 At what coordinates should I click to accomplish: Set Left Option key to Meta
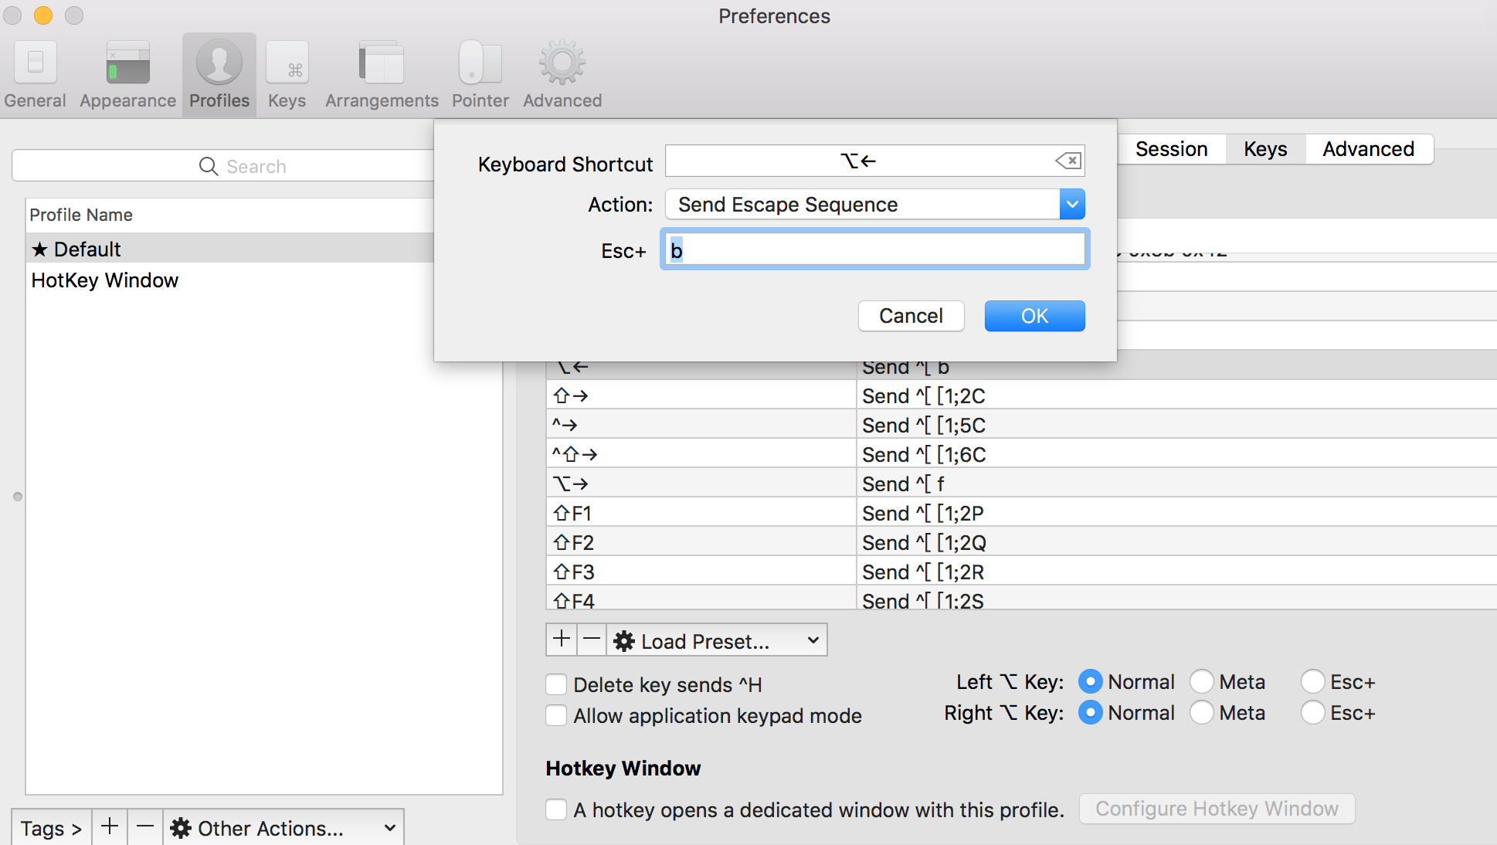coord(1201,681)
